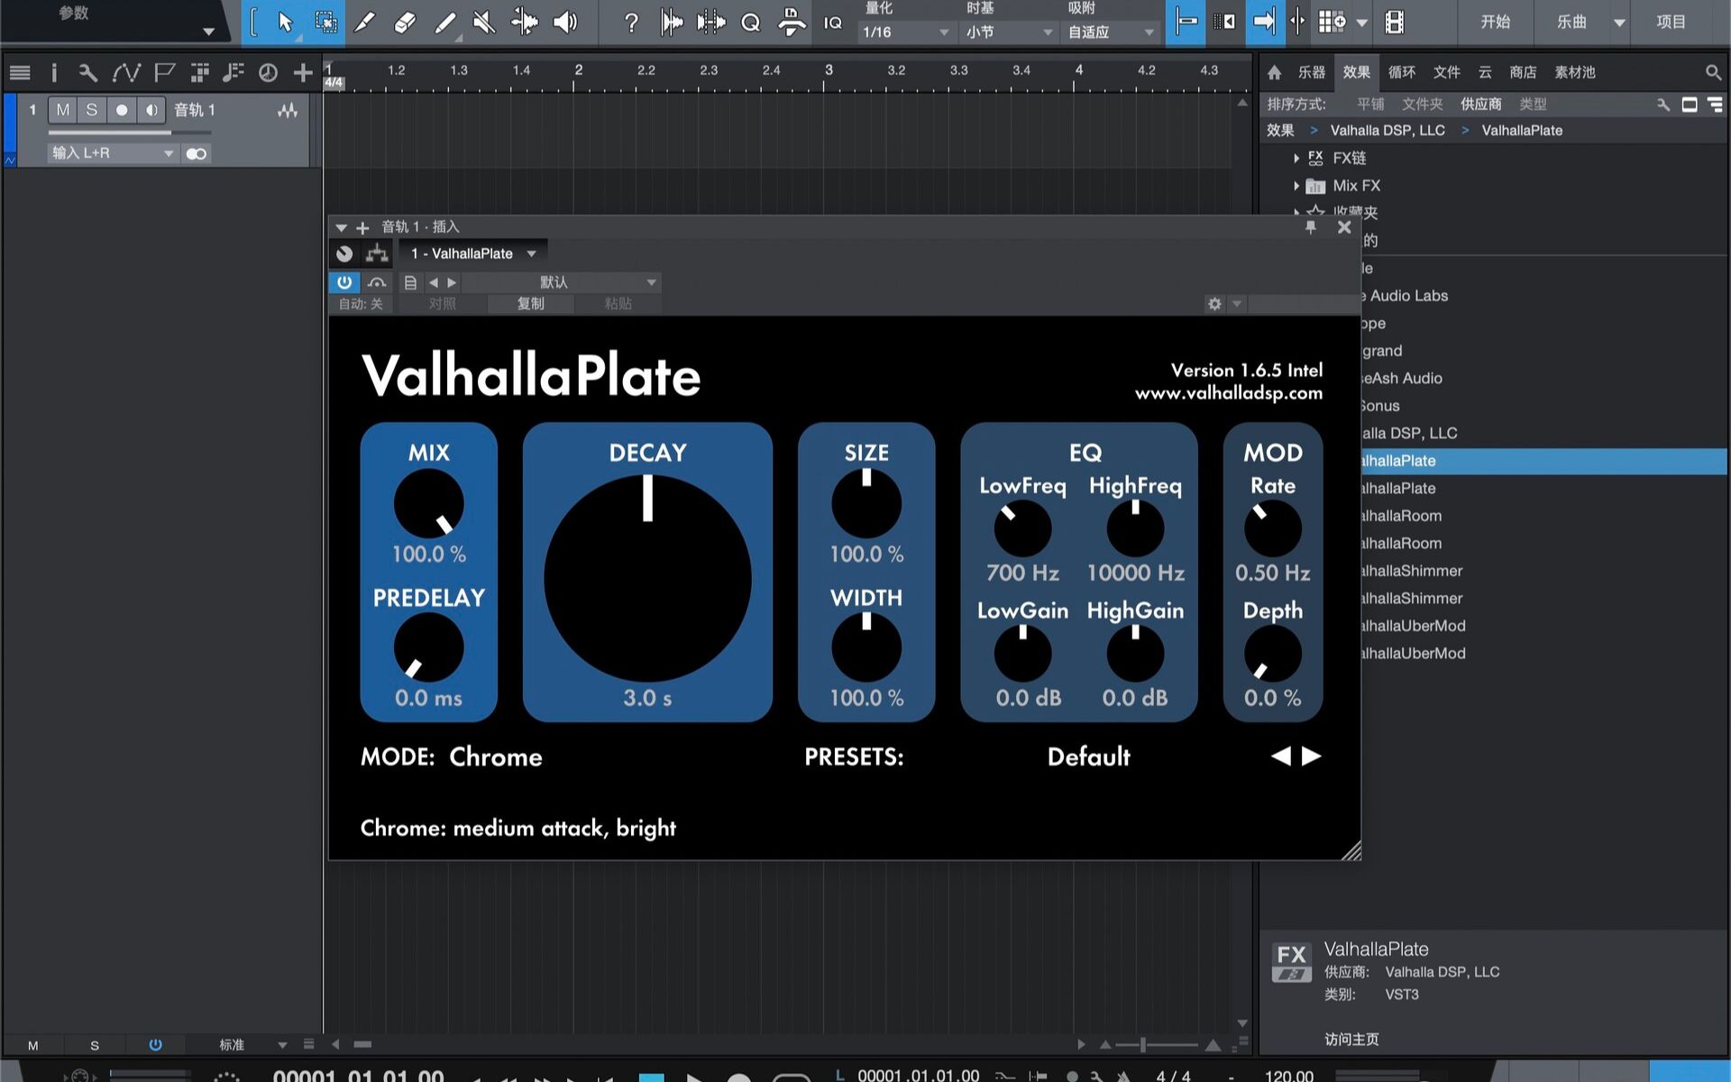Click the browser wrench options icon

(x=1663, y=105)
